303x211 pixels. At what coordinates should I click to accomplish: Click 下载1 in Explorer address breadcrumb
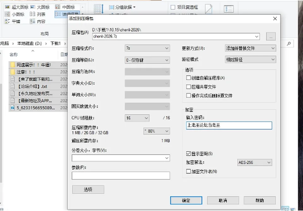[56, 43]
